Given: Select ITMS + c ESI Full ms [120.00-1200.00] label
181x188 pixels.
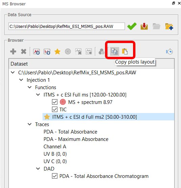Looking at the screenshot, I should [x=85, y=95].
